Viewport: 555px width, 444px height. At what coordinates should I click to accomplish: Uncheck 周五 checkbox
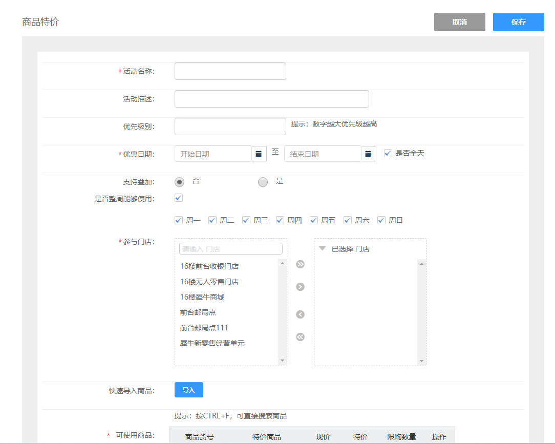tap(314, 220)
